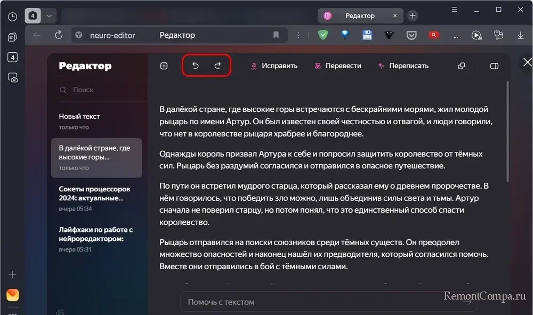
Task: Reload the page with refresh icon
Action: click(x=59, y=35)
